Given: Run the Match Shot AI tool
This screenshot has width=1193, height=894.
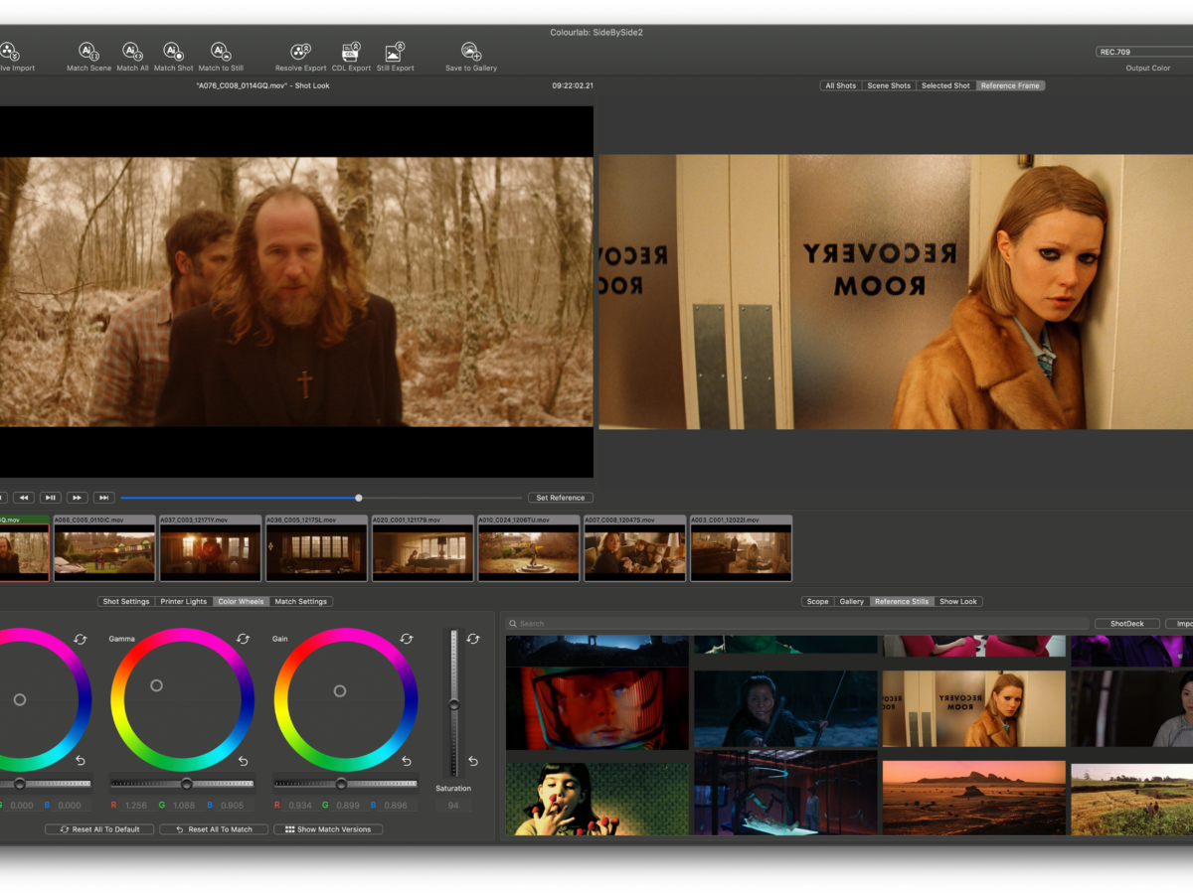Looking at the screenshot, I should [172, 52].
